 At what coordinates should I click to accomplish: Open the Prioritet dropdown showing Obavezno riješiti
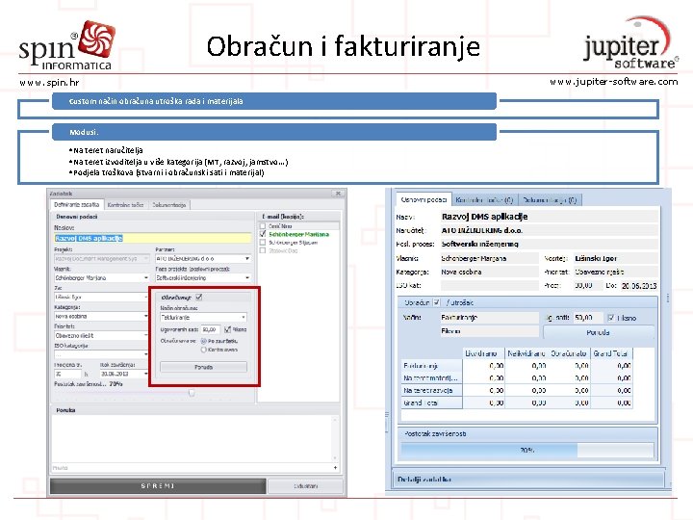click(146, 336)
